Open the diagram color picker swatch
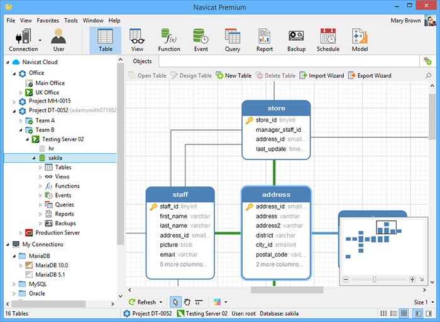This screenshot has height=322, width=440. 217,302
